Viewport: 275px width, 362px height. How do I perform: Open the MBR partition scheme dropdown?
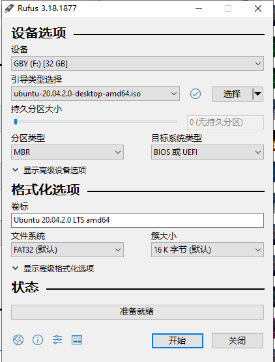[67, 152]
